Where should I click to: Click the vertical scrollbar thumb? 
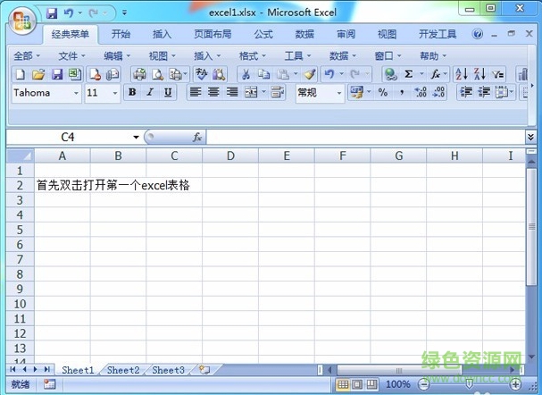pos(531,227)
